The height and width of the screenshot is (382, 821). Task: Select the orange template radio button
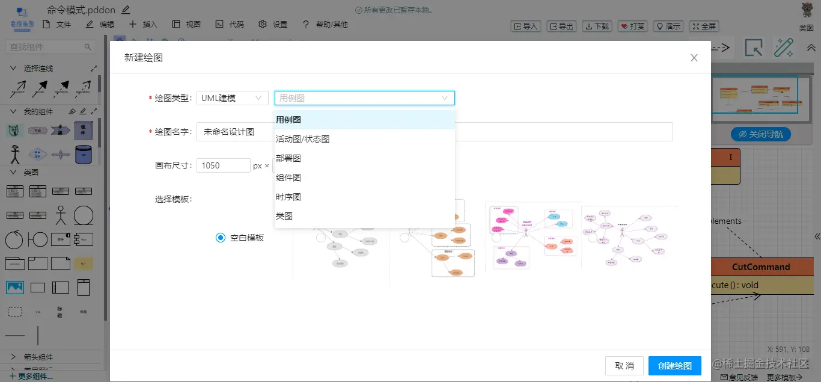tap(404, 238)
